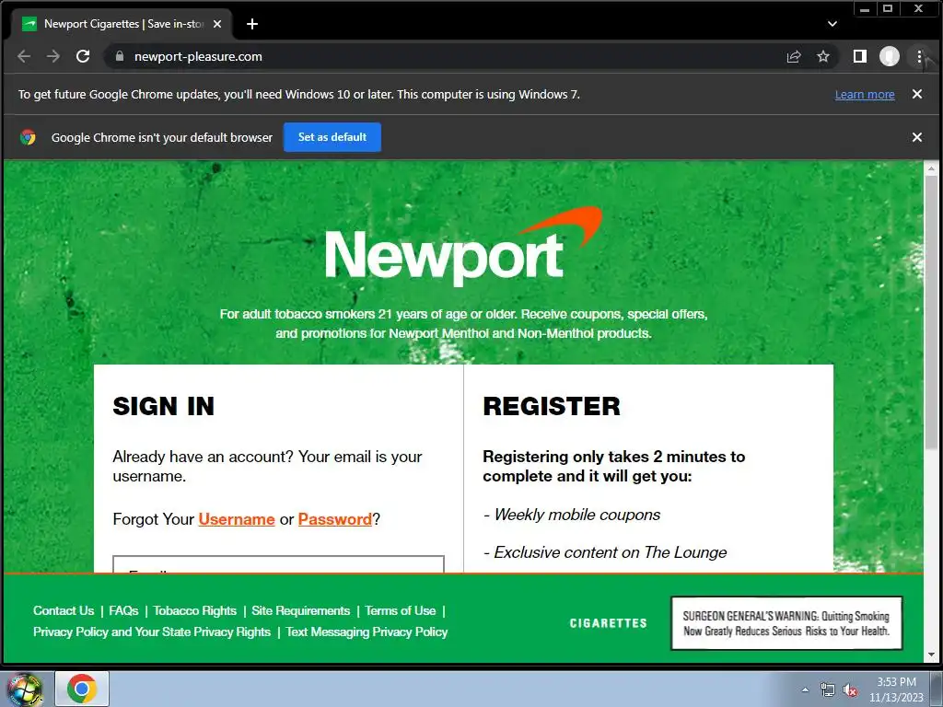
Task: Reload the Newport page
Action: click(83, 56)
